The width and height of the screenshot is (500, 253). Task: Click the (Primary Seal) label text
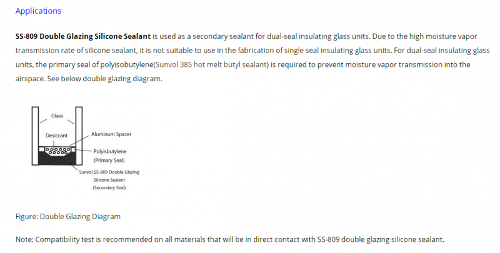[109, 161]
